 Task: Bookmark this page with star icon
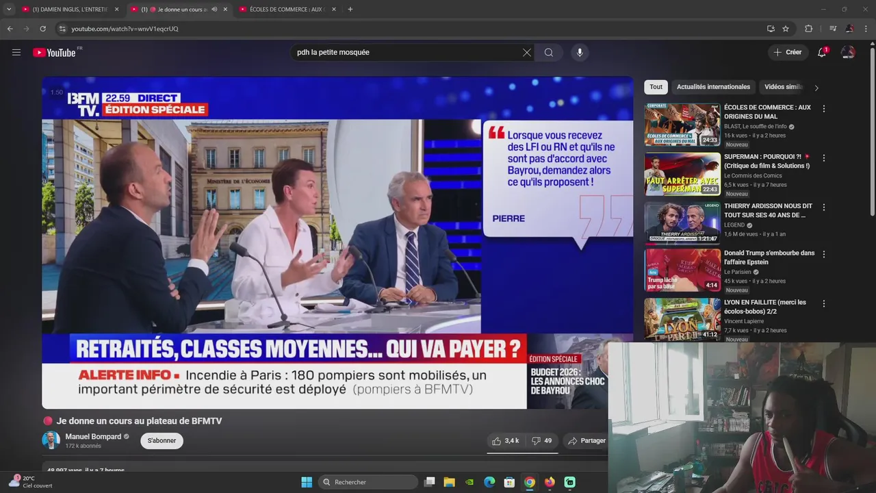(x=786, y=29)
